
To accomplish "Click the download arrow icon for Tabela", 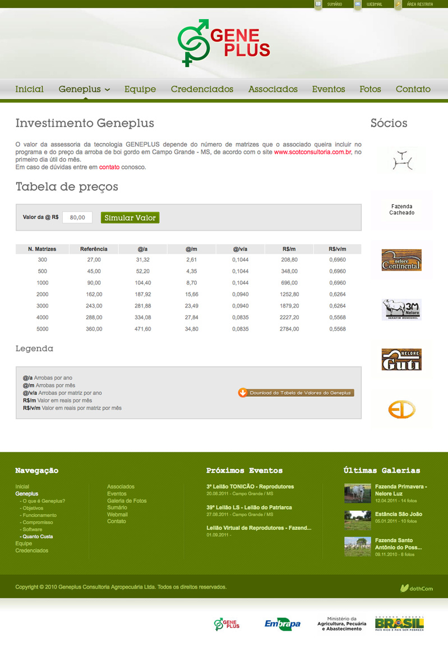I will click(x=243, y=393).
